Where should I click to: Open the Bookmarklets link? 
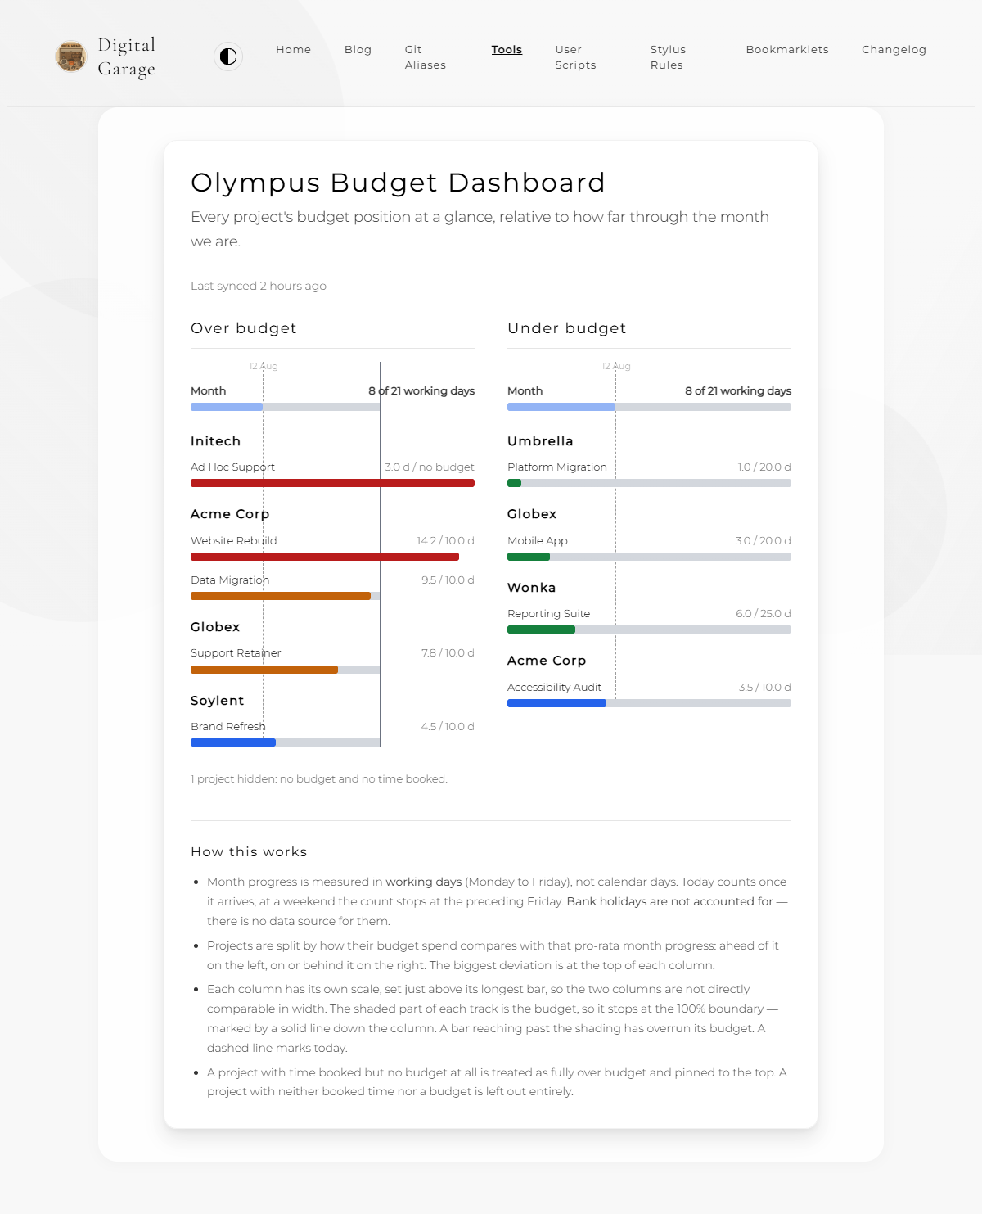pyautogui.click(x=787, y=49)
